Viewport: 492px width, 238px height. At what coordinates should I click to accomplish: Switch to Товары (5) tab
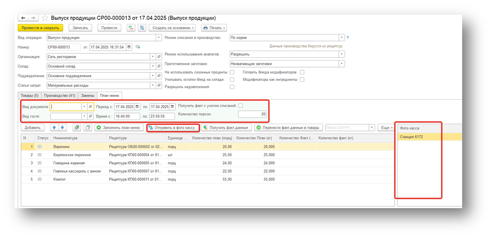point(30,95)
